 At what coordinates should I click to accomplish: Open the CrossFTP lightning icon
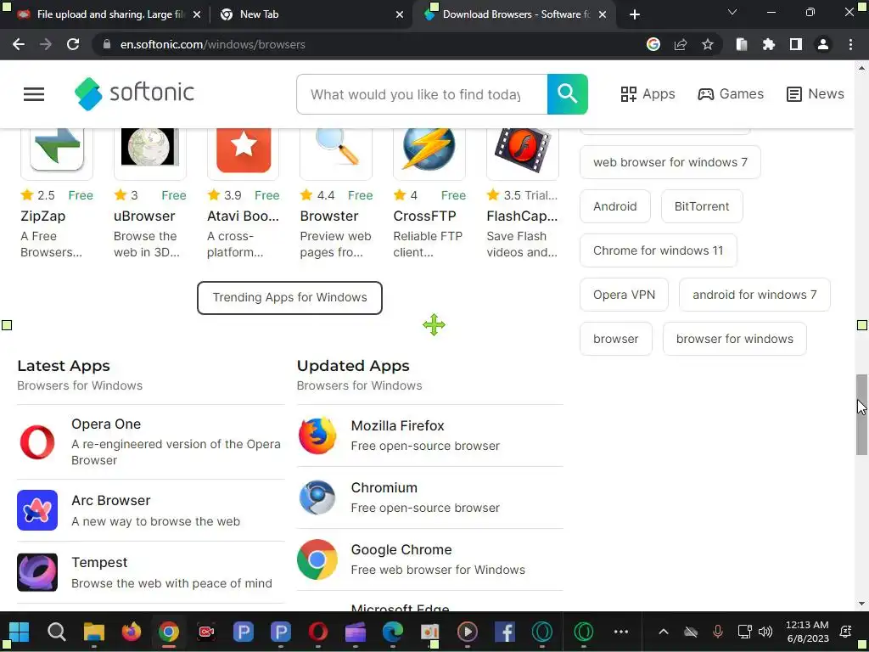[429, 149]
